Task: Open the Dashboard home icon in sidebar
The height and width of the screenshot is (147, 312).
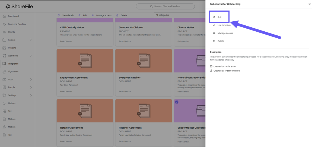Action: click(x=4, y=16)
